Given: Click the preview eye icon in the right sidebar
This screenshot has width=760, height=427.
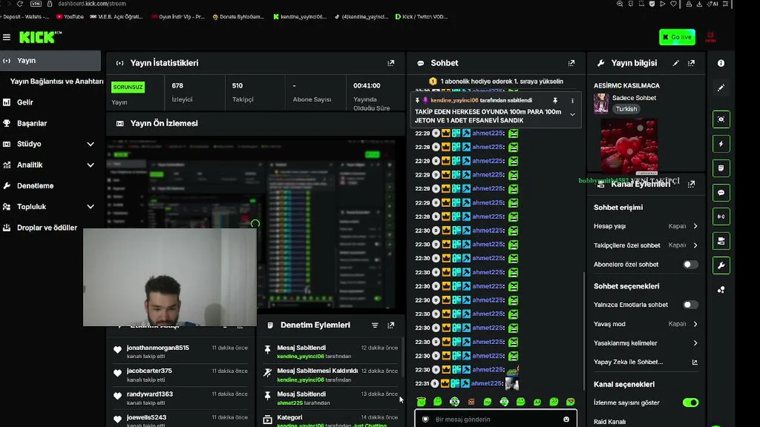Looking at the screenshot, I should [721, 119].
